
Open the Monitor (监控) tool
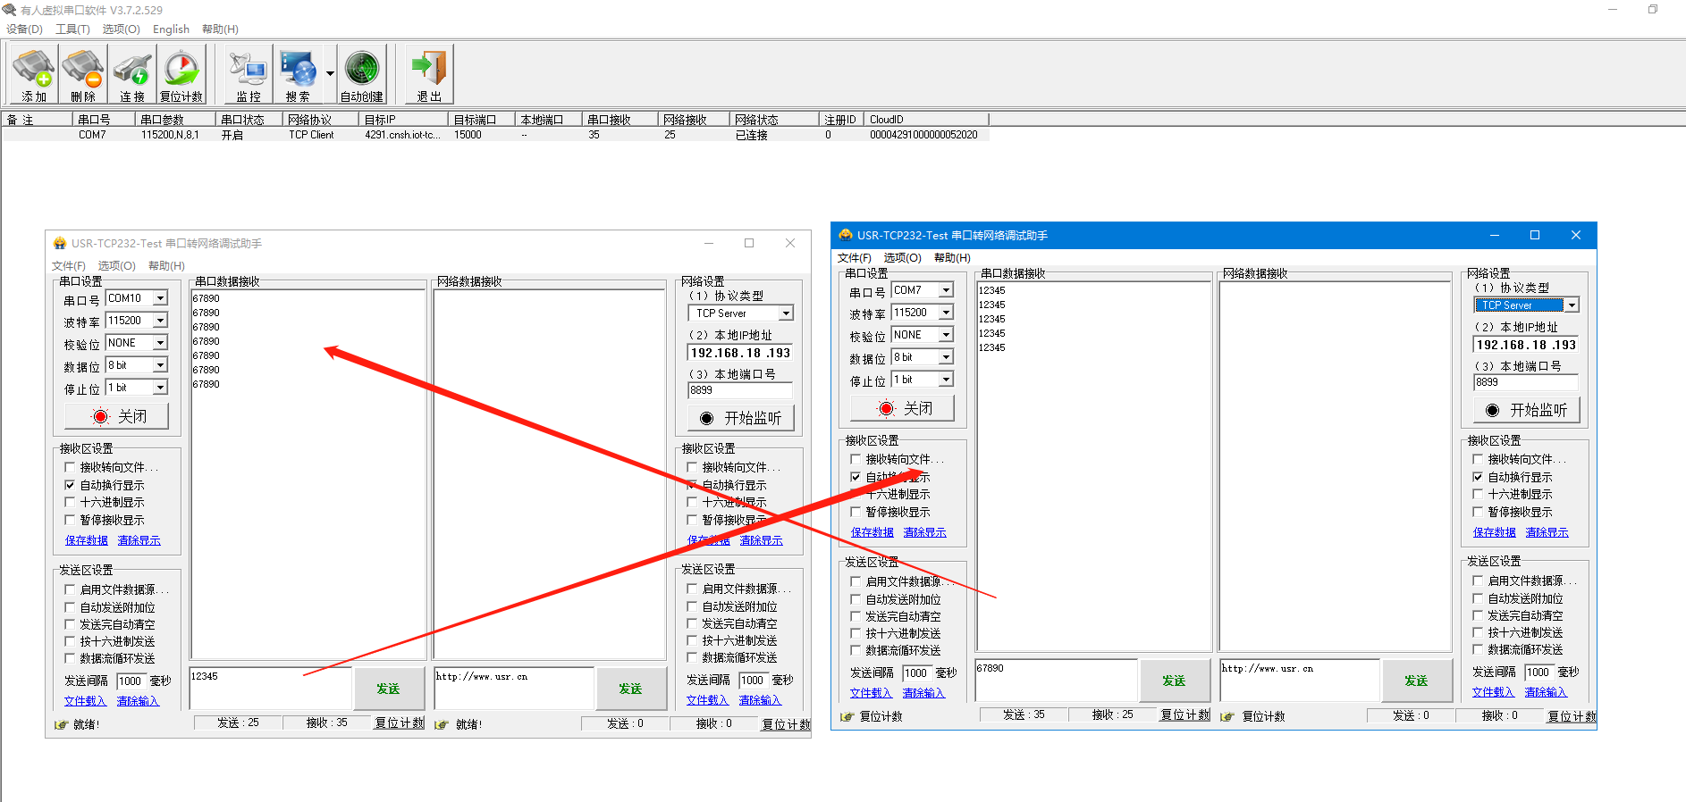pos(248,75)
